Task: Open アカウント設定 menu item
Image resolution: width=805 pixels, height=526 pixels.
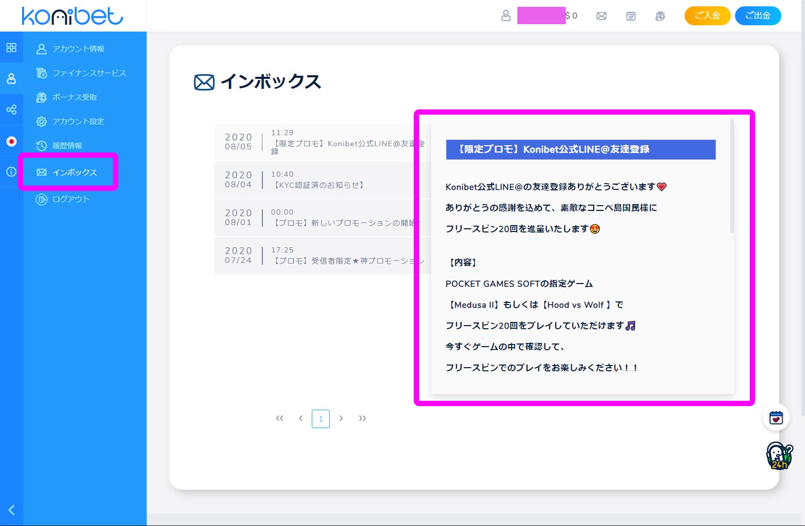Action: [x=70, y=122]
